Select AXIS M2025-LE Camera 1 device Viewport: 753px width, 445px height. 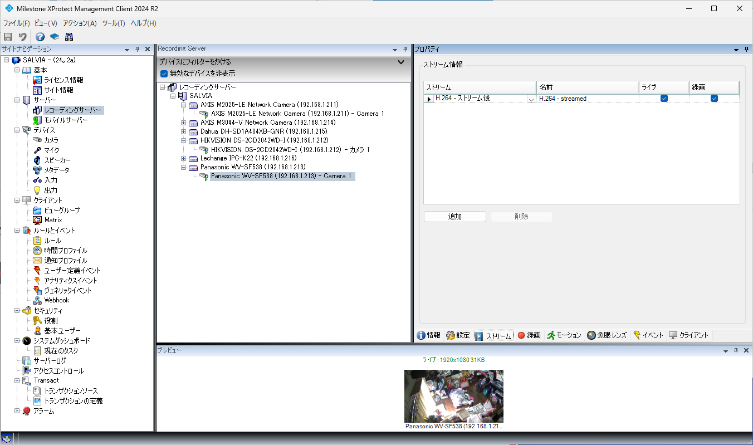click(297, 114)
